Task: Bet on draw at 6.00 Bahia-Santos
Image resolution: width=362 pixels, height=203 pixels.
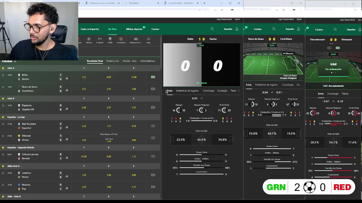Action: coord(109,77)
